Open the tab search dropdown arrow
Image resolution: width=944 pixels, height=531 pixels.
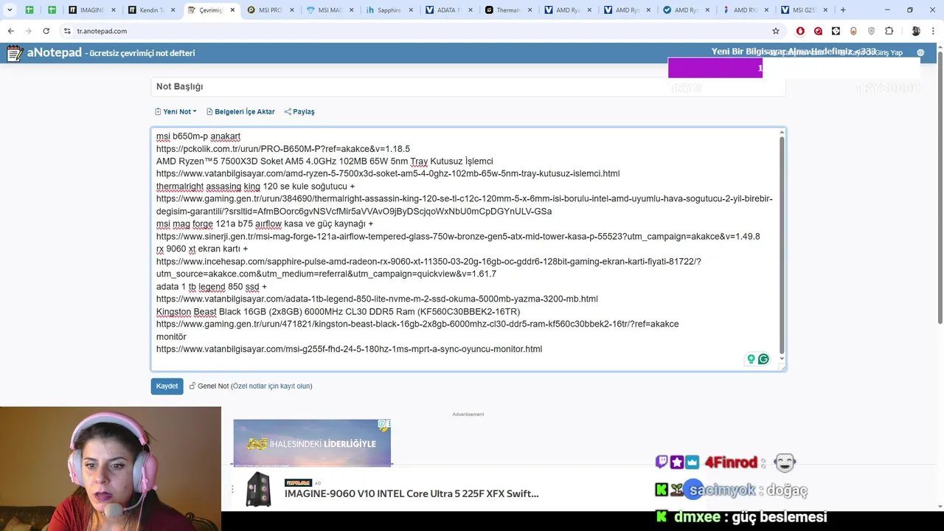(x=10, y=10)
